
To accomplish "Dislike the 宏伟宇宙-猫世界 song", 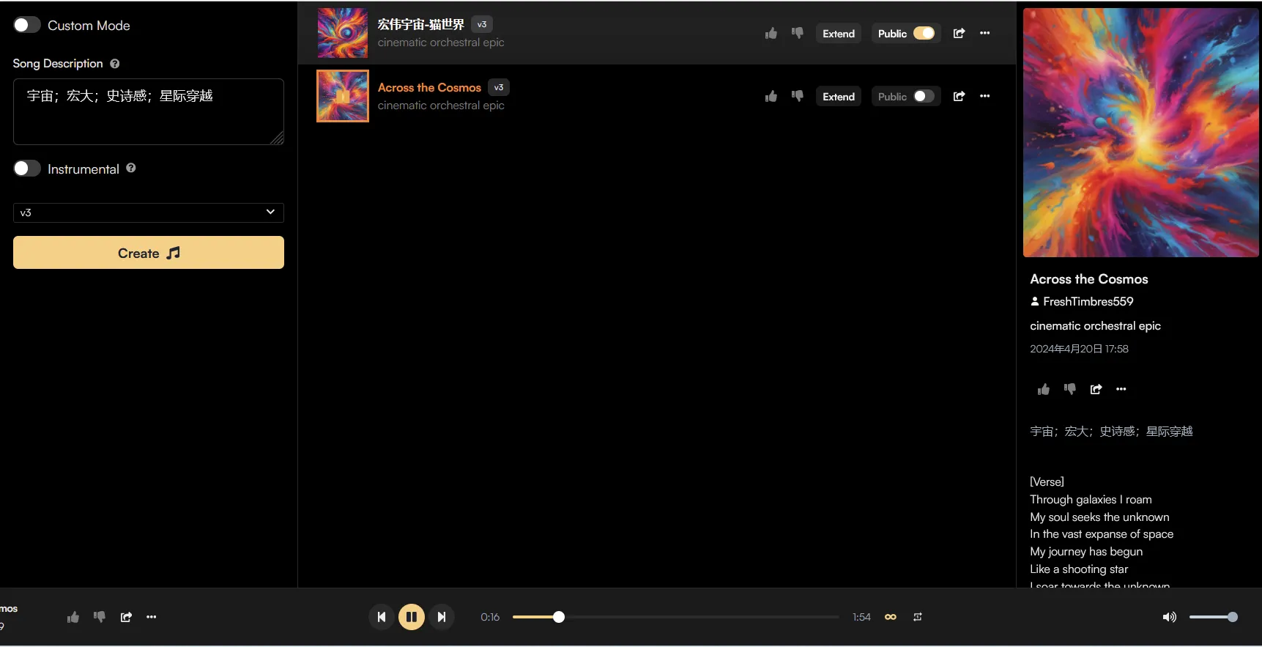I will 798,33.
